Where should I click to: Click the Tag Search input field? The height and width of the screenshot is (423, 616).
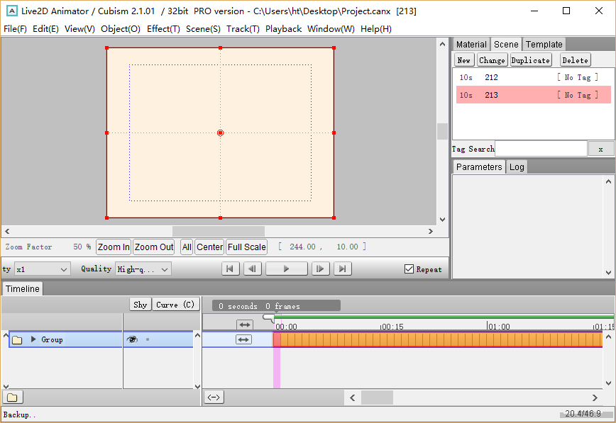541,149
